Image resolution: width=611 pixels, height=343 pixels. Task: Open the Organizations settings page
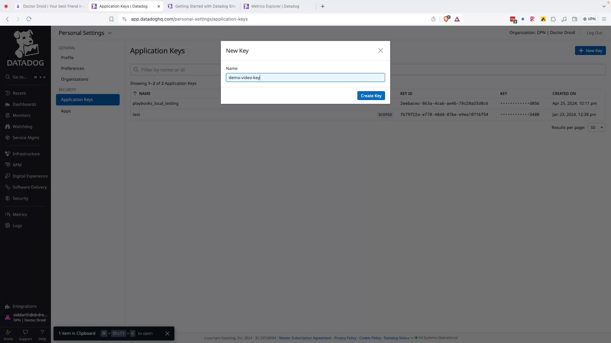[x=75, y=79]
